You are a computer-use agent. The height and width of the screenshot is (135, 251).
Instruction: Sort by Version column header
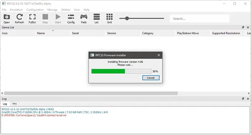pyautogui.click(x=123, y=33)
